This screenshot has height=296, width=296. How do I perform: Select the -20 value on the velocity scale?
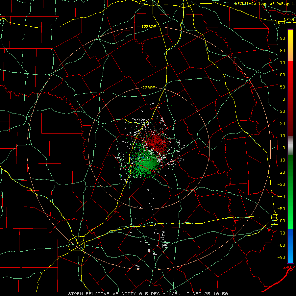pos(281,172)
